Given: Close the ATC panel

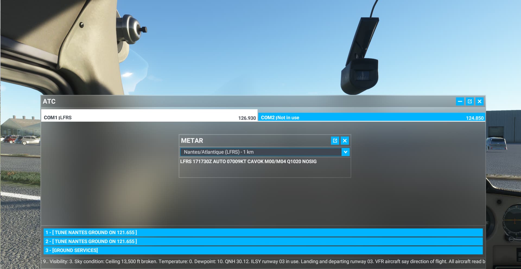Looking at the screenshot, I should click(479, 101).
